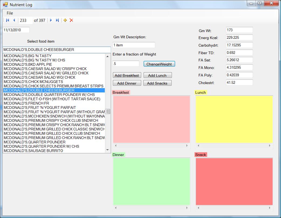Click the Fiber TD value field

tap(239, 53)
